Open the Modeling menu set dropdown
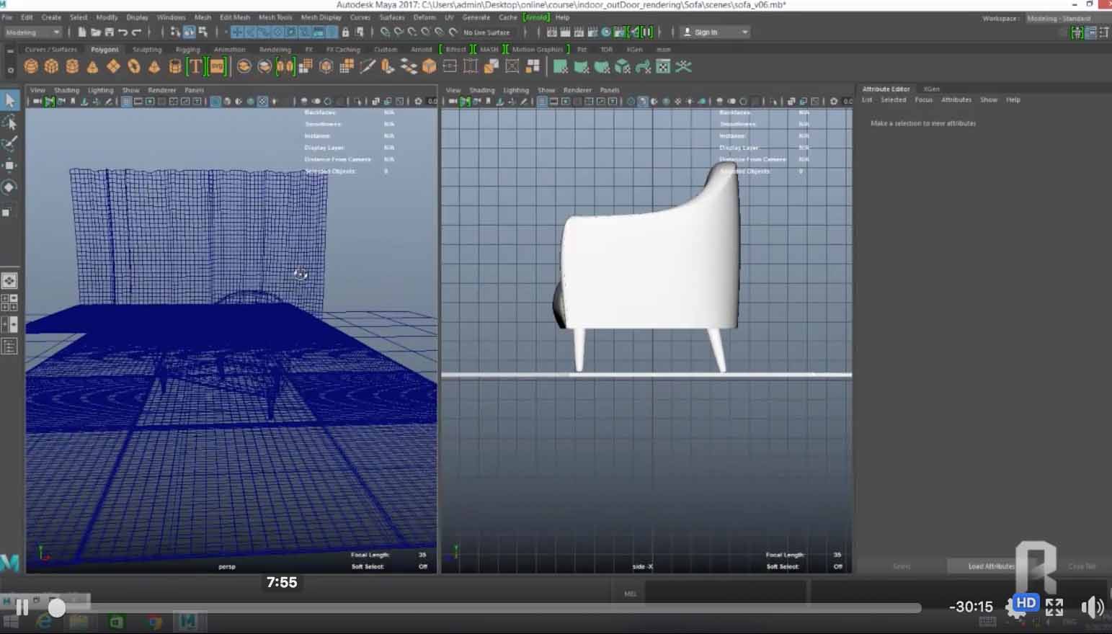Viewport: 1112px width, 634px height. click(32, 32)
